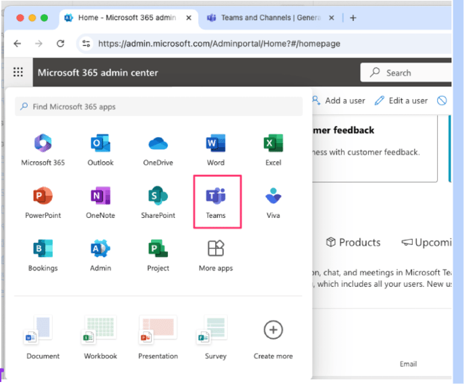The image size is (464, 384).
Task: Click the Microsoft 365 admin center title
Action: coord(98,72)
